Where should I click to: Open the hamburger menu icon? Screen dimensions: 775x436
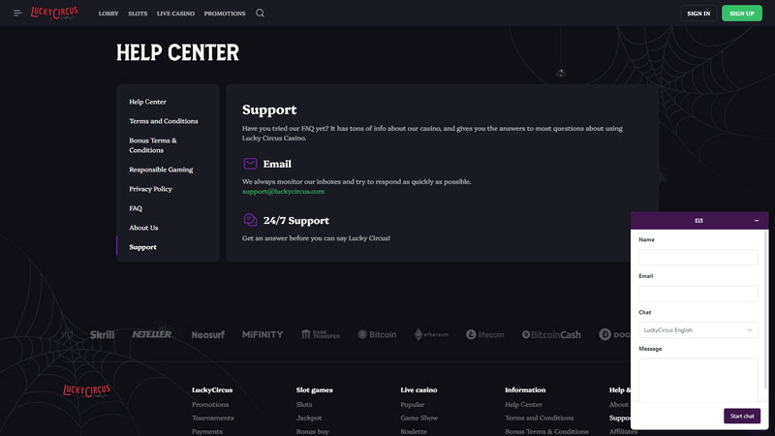click(x=17, y=13)
